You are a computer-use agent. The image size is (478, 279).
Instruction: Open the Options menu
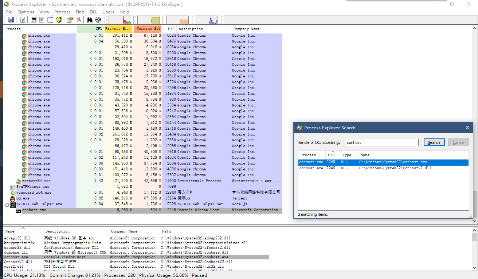click(26, 12)
